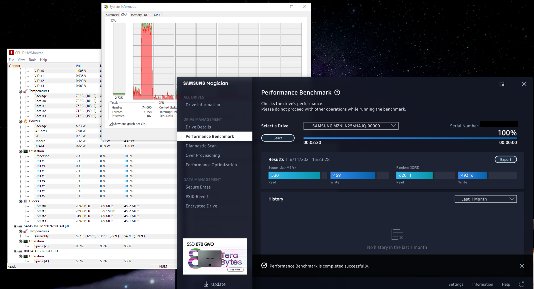Click the Utilization icon under Samsung drive
The width and height of the screenshot is (534, 289).
tap(26, 241)
